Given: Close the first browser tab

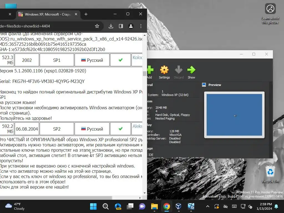Looking at the screenshot, I should (x=10, y=14).
